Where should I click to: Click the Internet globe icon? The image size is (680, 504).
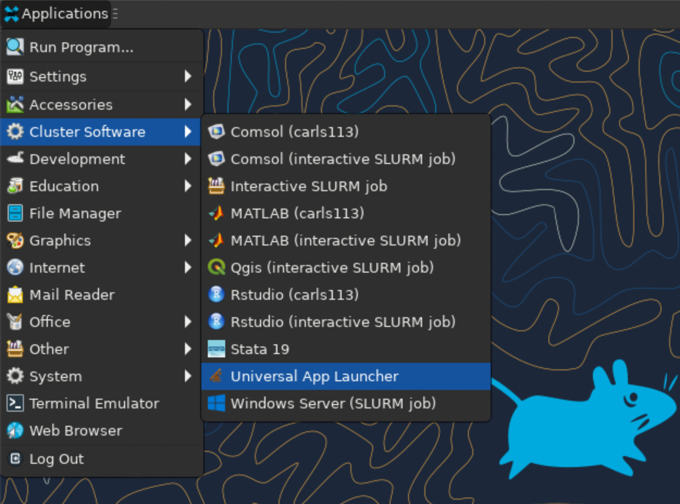point(15,267)
